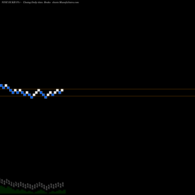Click the lower orange horizontal level line
This screenshot has height=195, width=195.
(97, 96)
